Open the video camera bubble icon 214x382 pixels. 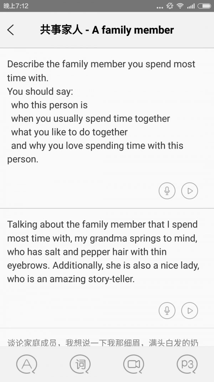pyautogui.click(x=133, y=364)
